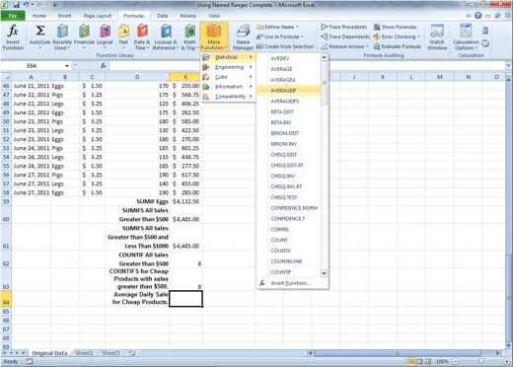Expand the Error Checking dropdown arrow
This screenshot has width=513, height=367.
[x=418, y=37]
